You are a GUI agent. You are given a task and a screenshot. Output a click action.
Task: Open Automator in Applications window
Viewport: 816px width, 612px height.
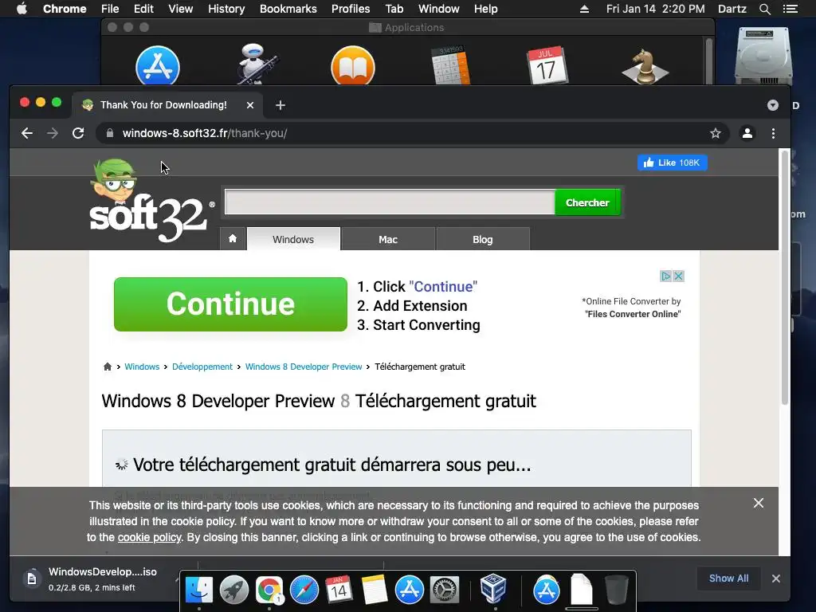pyautogui.click(x=256, y=65)
